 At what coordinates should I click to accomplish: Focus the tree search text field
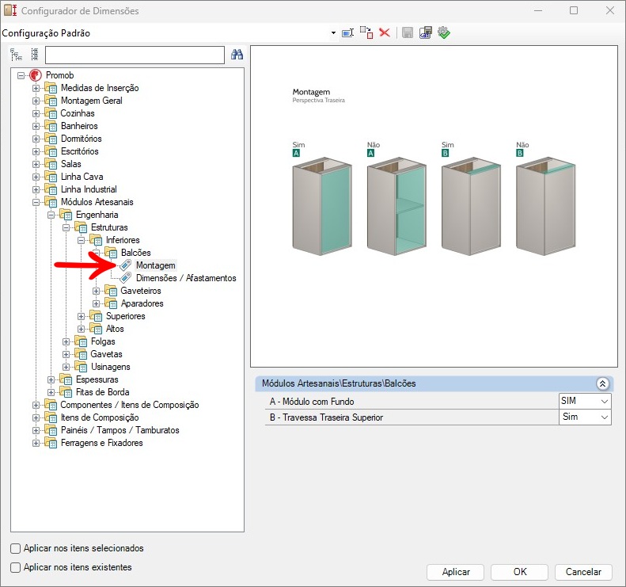135,55
